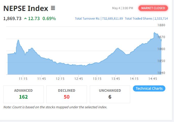Click the 13:45 time label on axis
The width and height of the screenshot is (174, 122).
pos(116,79)
